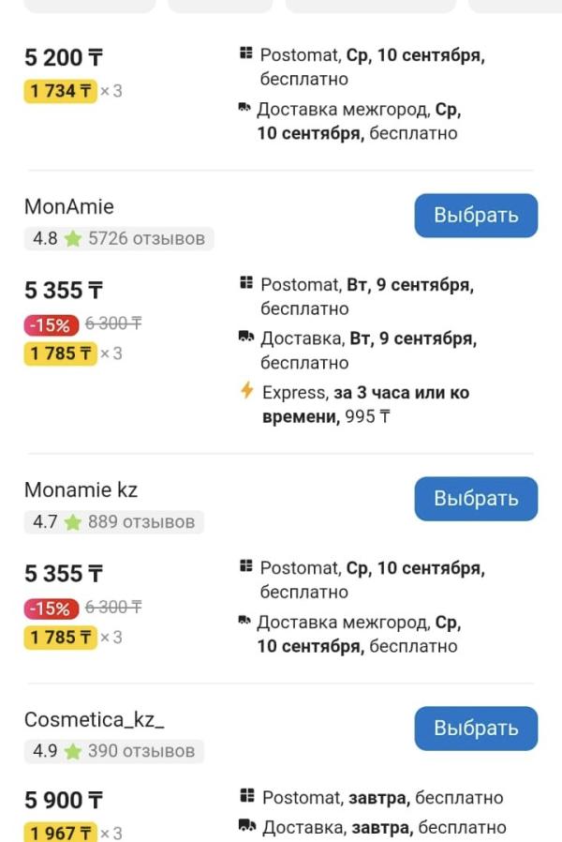Tap the -15% discount badge for Monamie kz
The height and width of the screenshot is (842, 562).
coord(51,609)
